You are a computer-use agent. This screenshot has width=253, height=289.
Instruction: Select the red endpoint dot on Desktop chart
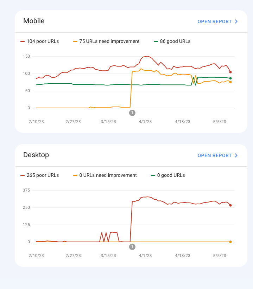pyautogui.click(x=230, y=205)
